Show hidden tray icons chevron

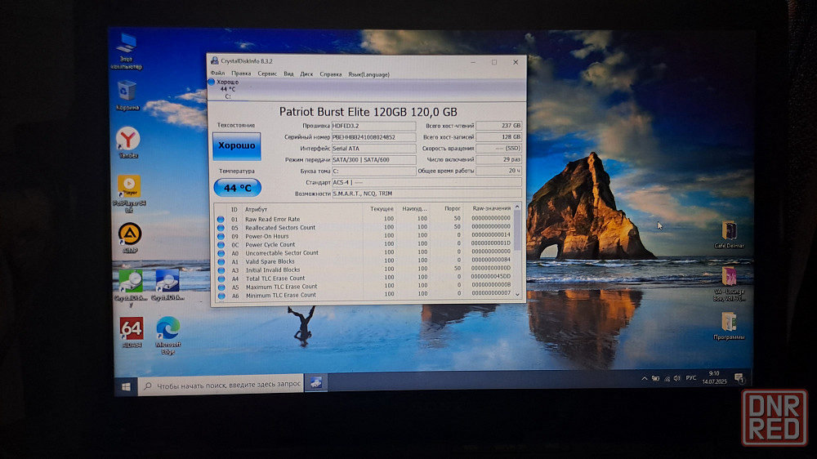click(x=645, y=379)
